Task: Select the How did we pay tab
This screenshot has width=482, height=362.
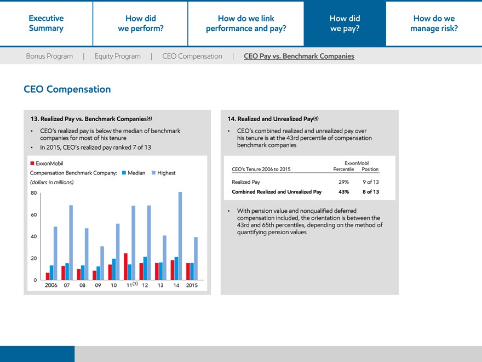Action: point(345,23)
